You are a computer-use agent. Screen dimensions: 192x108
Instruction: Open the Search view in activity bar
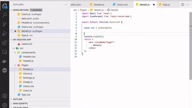[x=4, y=15]
